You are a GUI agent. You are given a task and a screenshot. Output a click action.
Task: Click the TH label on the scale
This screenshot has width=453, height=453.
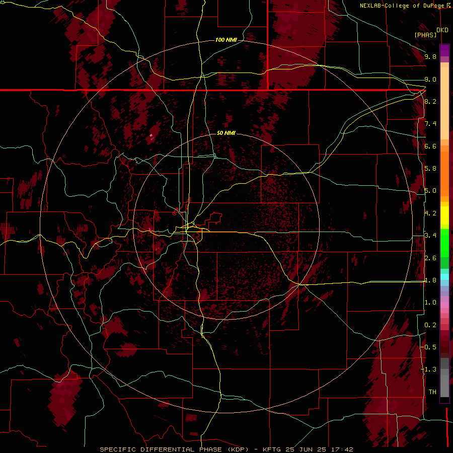tap(432, 392)
